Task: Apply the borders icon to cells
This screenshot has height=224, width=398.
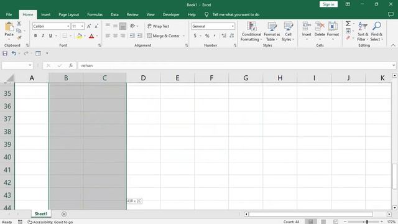Action: pos(65,36)
